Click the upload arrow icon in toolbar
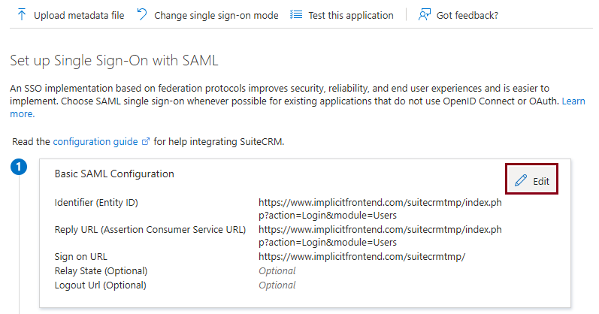Image resolution: width=599 pixels, height=314 pixels. tap(22, 14)
